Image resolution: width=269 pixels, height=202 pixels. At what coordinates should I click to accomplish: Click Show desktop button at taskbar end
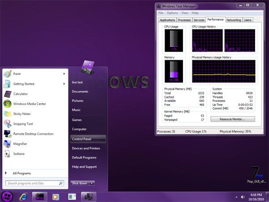(x=267, y=197)
